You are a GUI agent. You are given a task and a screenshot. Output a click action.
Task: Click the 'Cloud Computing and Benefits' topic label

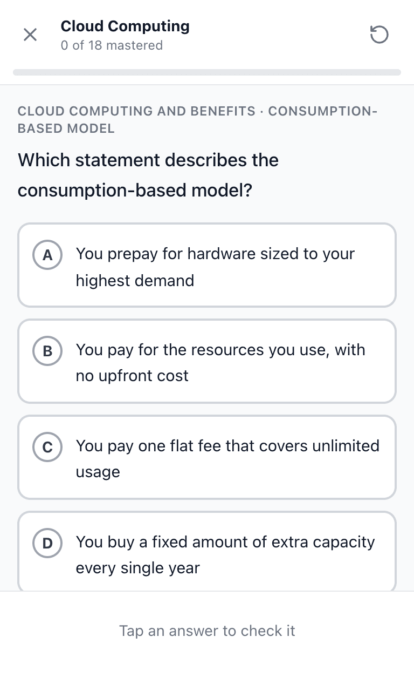coord(136,111)
